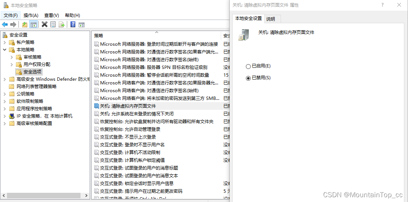Select the 已禁用(S) radio button

[248, 78]
